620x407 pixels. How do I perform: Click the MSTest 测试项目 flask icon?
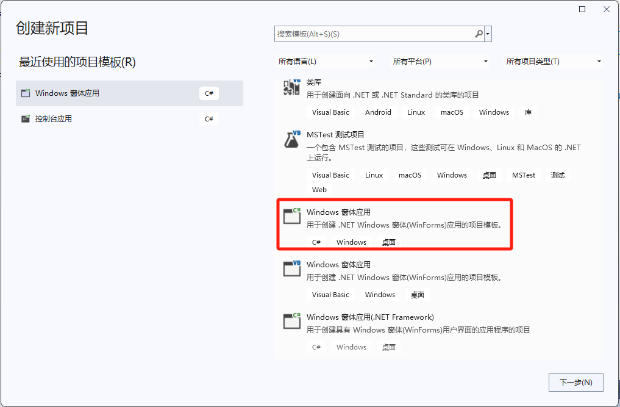pos(292,139)
